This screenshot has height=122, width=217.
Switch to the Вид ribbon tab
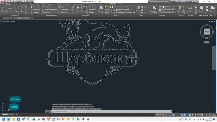point(44,4)
